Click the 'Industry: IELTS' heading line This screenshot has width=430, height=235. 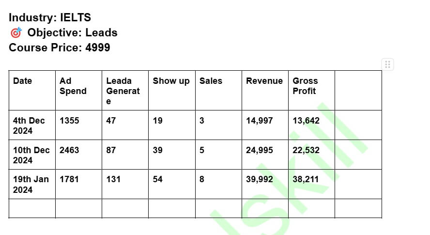pos(50,18)
